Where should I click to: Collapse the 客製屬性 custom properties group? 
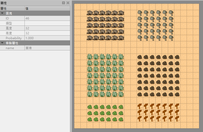point(2,43)
